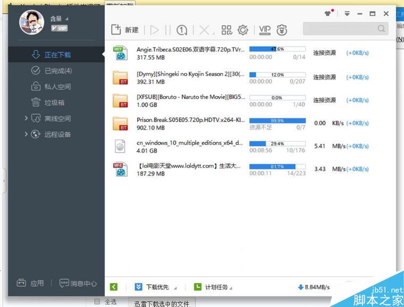
Task: Click the 12.0% progress bar
Action: [277, 75]
